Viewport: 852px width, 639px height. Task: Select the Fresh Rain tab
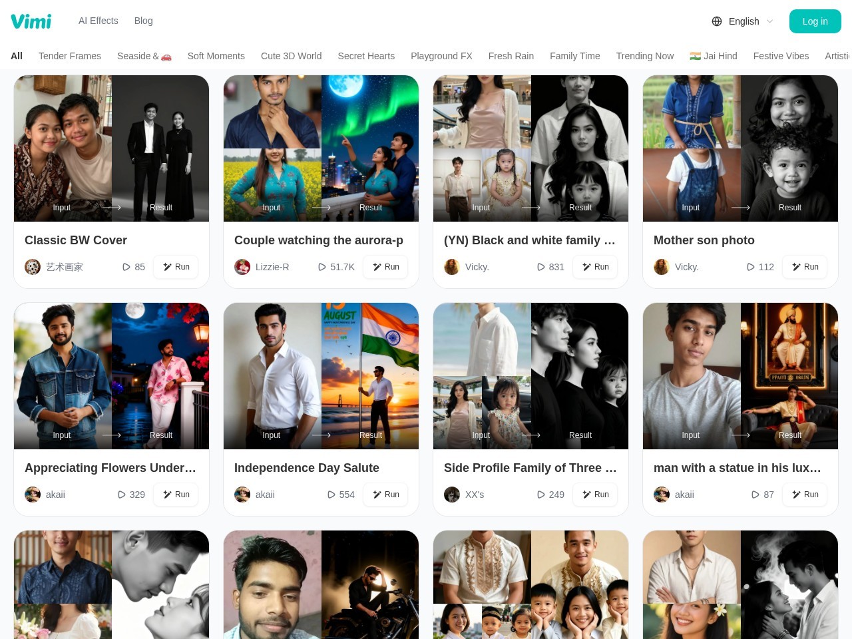click(x=511, y=56)
